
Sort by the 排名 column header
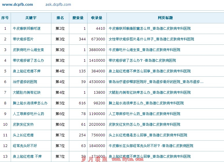(x=60, y=18)
